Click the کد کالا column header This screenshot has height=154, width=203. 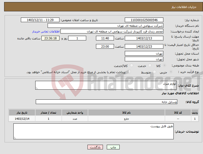tap(178, 113)
